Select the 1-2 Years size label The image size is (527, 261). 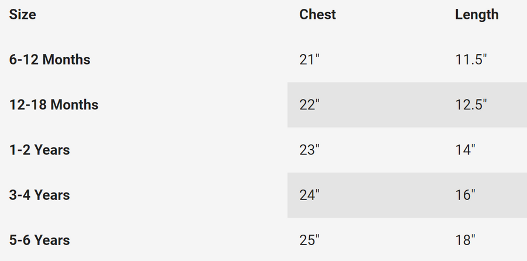click(x=39, y=150)
